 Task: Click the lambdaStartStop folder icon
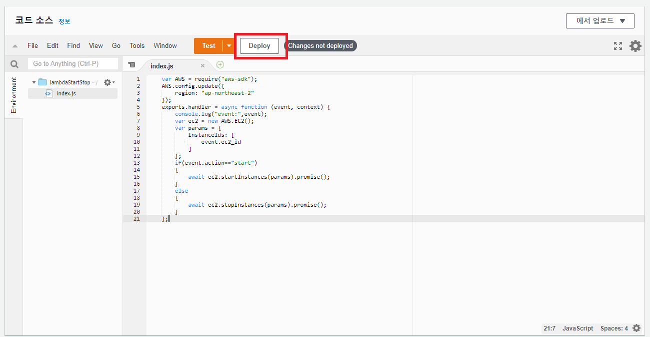[x=42, y=82]
